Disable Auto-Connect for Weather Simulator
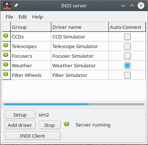This screenshot has height=145, width=148. 127,65
